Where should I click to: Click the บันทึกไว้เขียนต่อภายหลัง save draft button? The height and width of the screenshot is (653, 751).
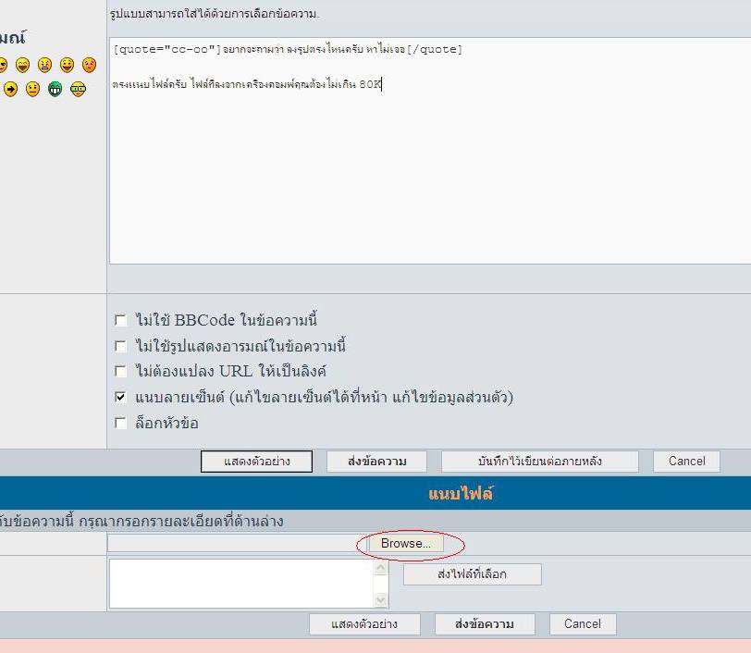540,462
